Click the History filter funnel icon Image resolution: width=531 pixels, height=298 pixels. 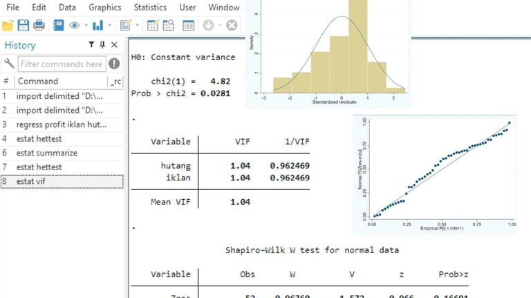91,44
